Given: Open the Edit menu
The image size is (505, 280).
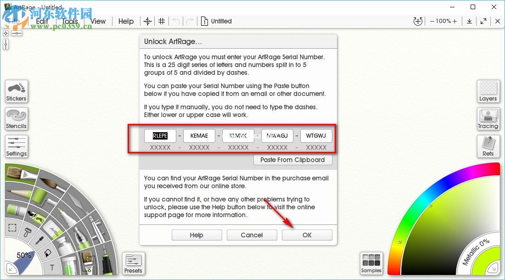Looking at the screenshot, I should pyautogui.click(x=42, y=21).
